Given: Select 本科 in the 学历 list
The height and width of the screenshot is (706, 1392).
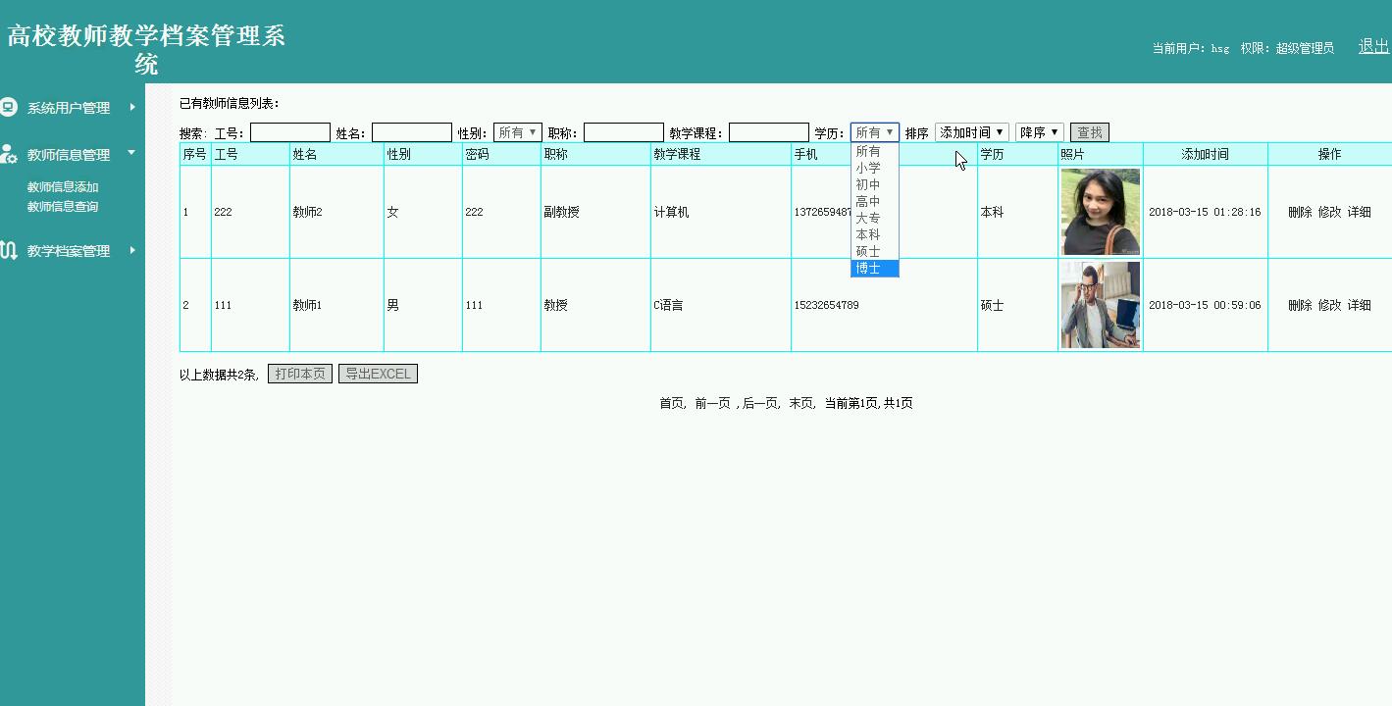Looking at the screenshot, I should point(875,234).
